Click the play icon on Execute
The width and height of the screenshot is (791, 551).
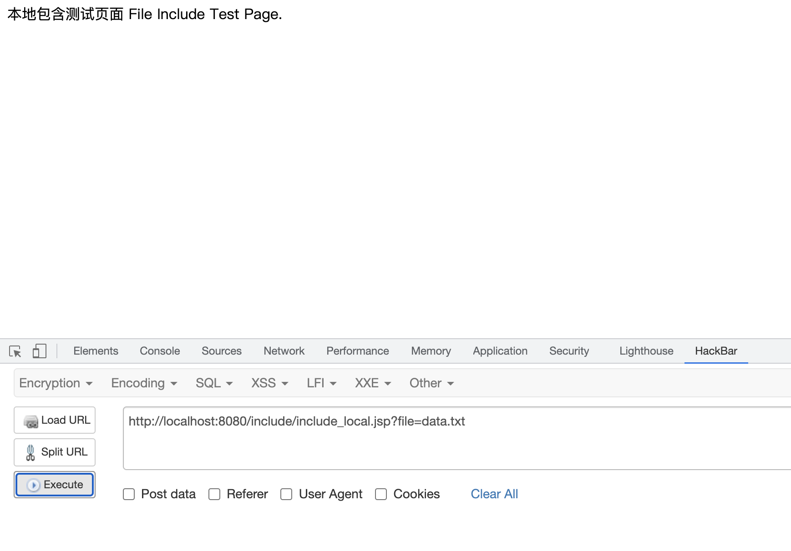point(33,485)
